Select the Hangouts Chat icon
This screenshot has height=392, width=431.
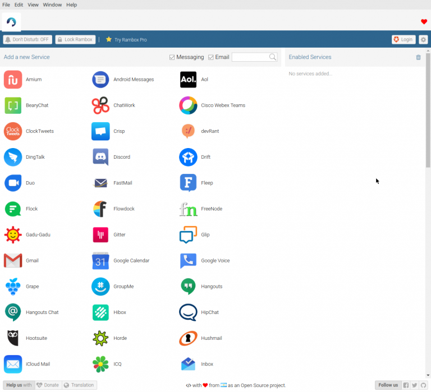tap(13, 312)
